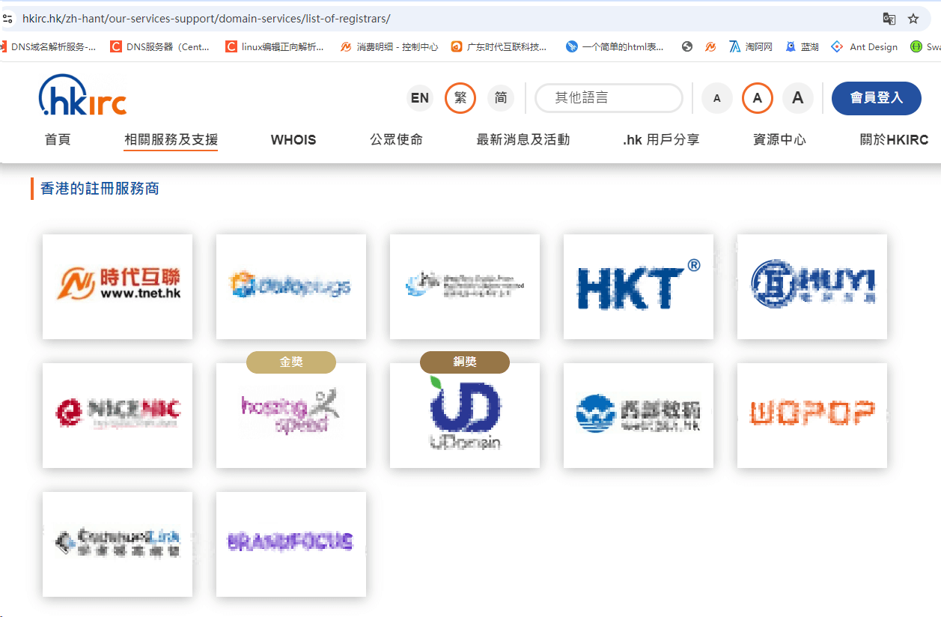Open the 一个简单的html表 bookmark
941x617 pixels.
pos(615,46)
